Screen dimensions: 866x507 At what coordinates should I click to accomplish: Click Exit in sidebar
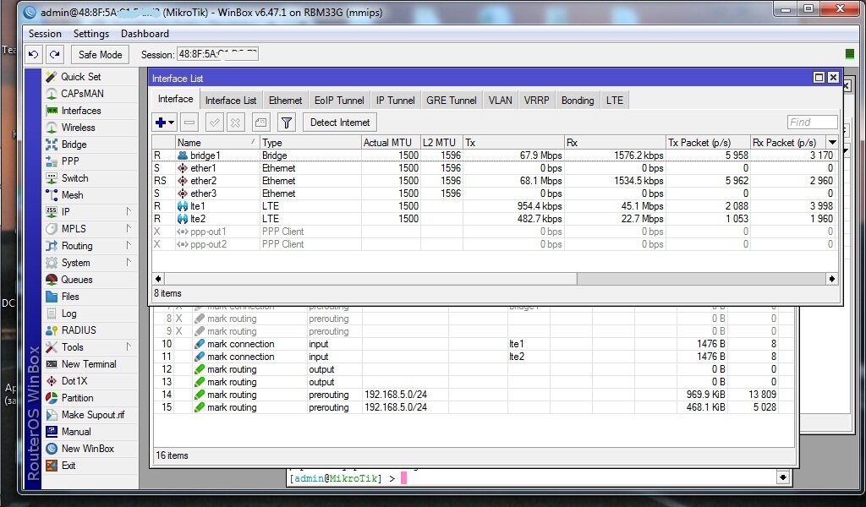coord(69,466)
